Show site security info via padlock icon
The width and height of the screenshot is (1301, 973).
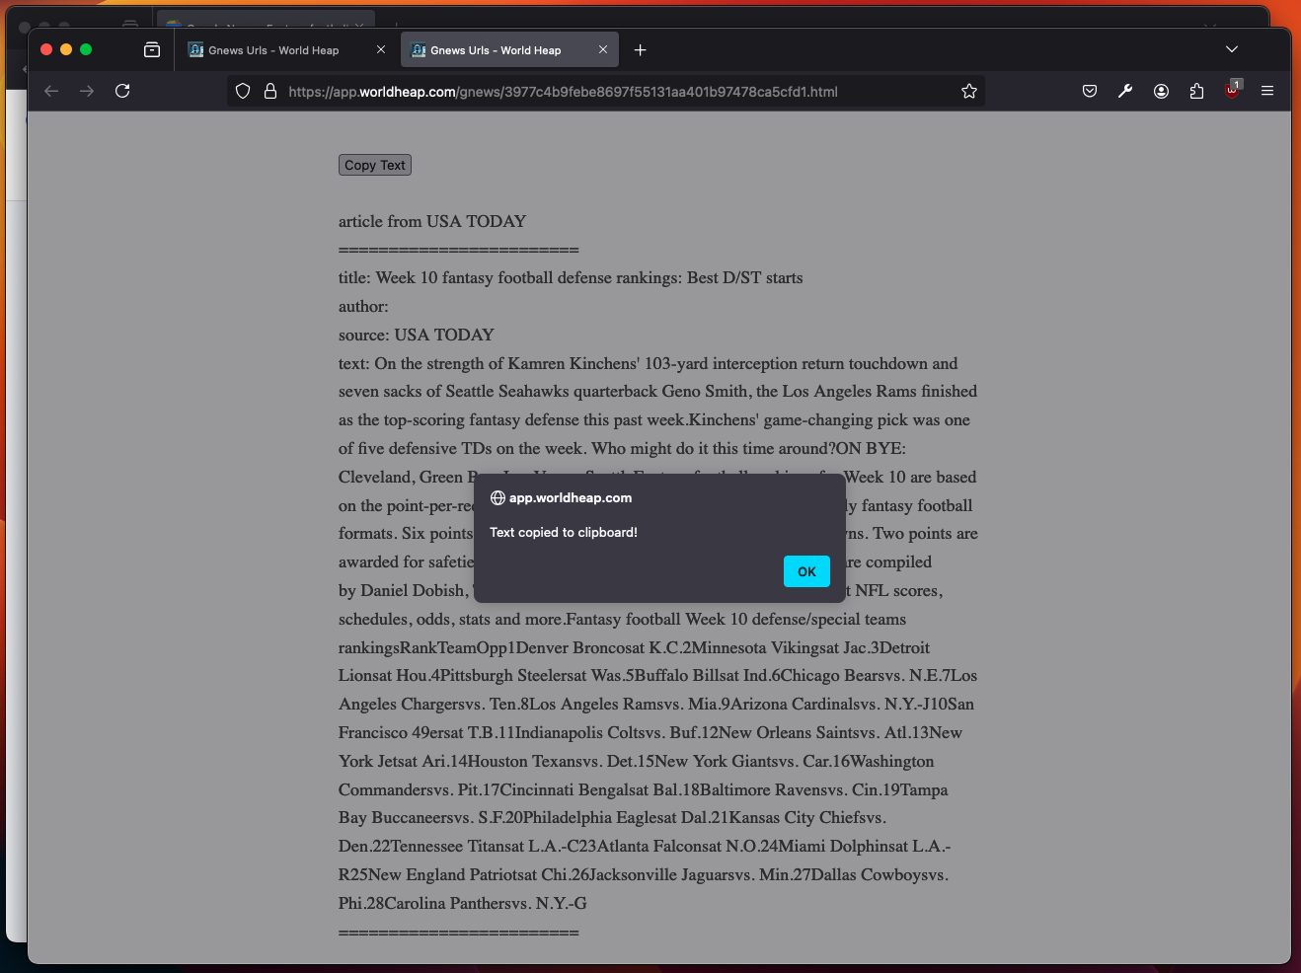[x=269, y=91]
